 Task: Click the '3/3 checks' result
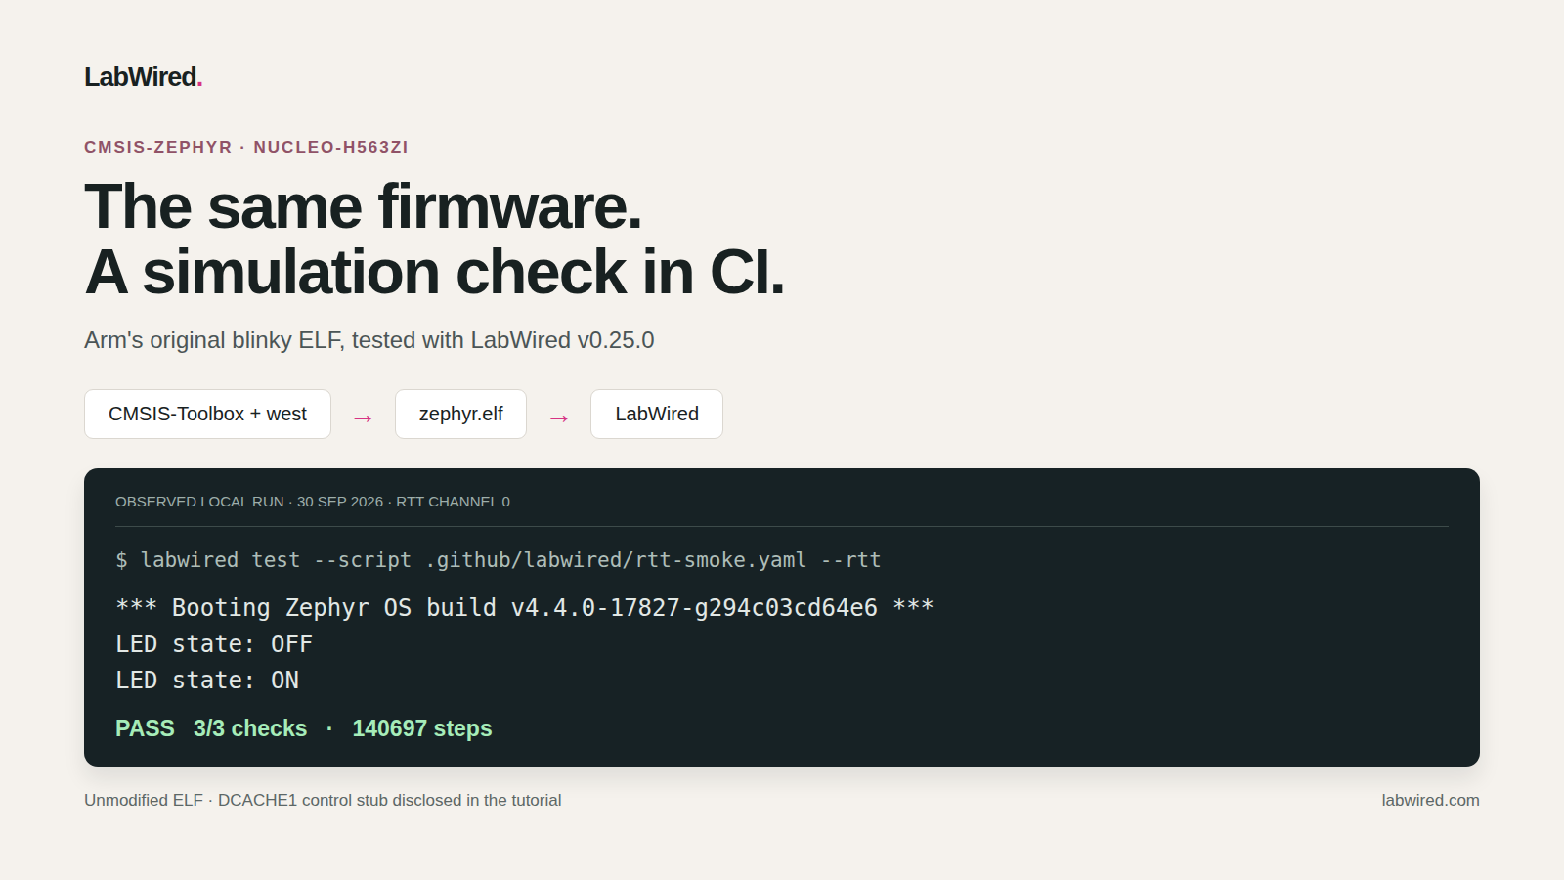tap(250, 728)
